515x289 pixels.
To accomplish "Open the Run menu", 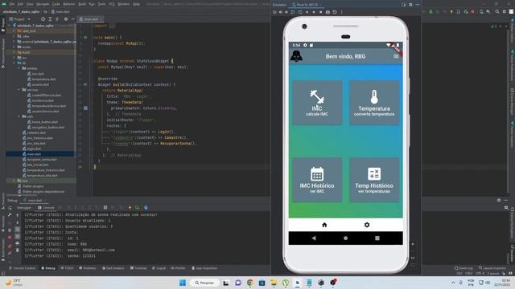I will (92, 4).
